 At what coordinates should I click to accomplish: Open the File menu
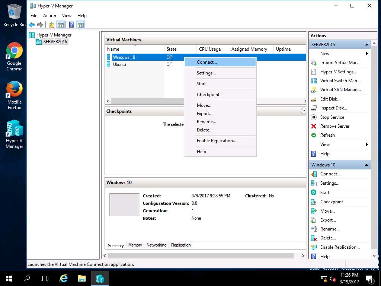tap(34, 16)
